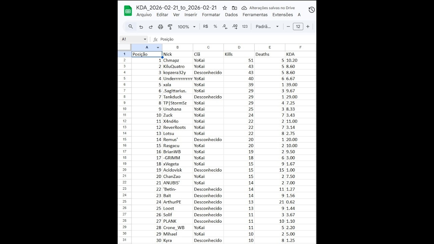Select the cell containing Crone_WB

click(x=177, y=228)
